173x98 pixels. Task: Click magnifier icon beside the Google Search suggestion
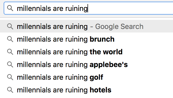pyautogui.click(x=10, y=27)
